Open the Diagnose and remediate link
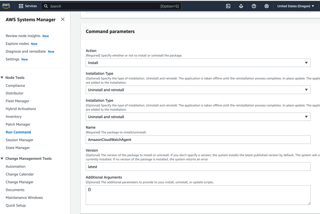 [26, 52]
